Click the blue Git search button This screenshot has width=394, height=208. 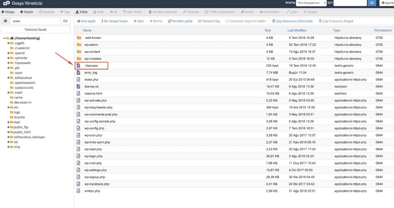click(x=372, y=3)
